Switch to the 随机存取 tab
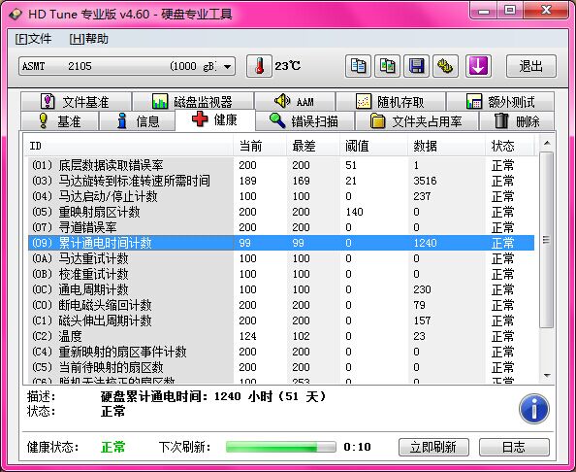The width and height of the screenshot is (576, 472). tap(391, 102)
